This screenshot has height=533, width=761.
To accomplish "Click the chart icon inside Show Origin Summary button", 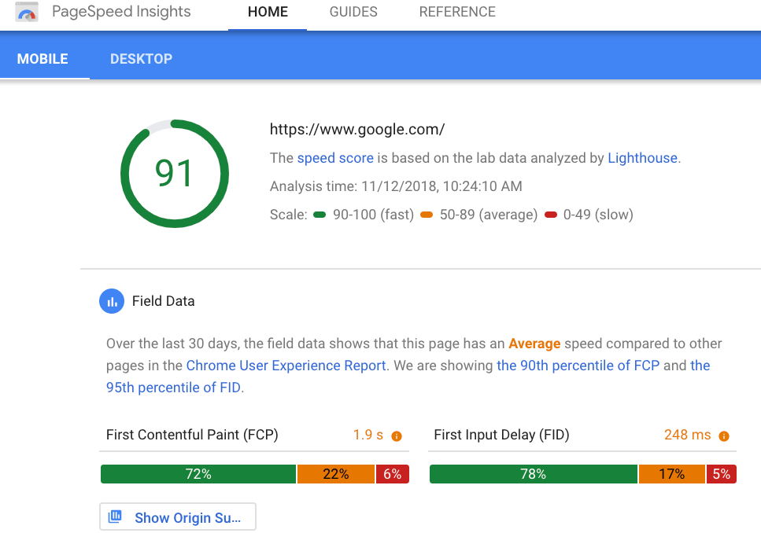I will click(x=115, y=516).
